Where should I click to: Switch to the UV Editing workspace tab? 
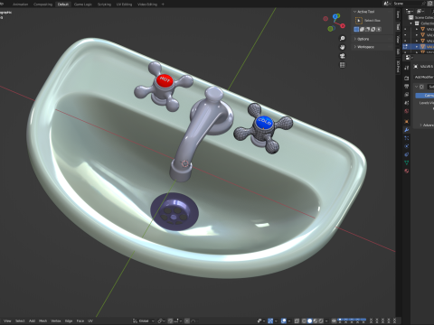tap(124, 5)
